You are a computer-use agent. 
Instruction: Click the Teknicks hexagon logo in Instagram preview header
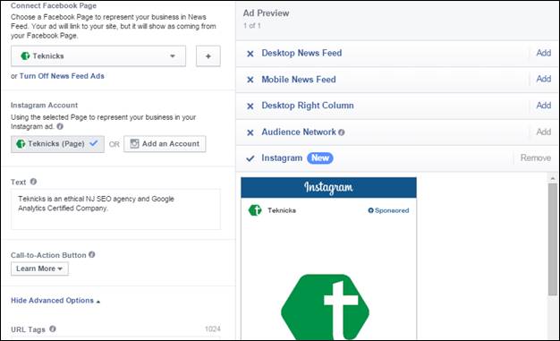[255, 210]
